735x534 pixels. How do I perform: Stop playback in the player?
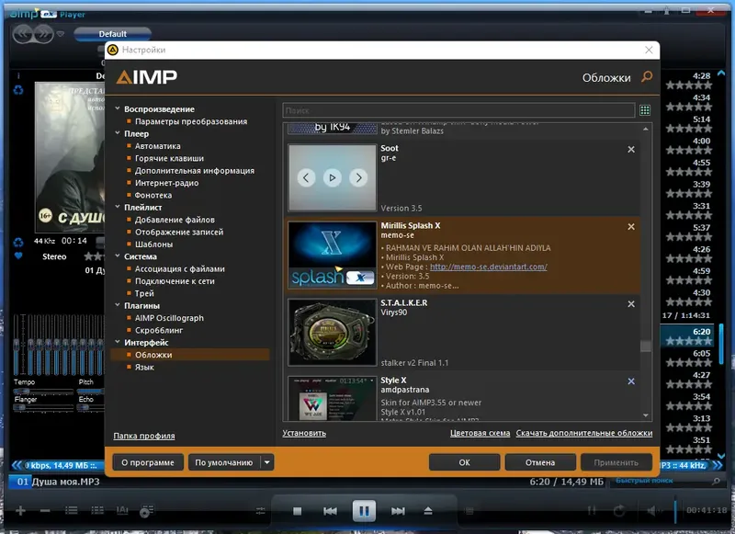(297, 511)
